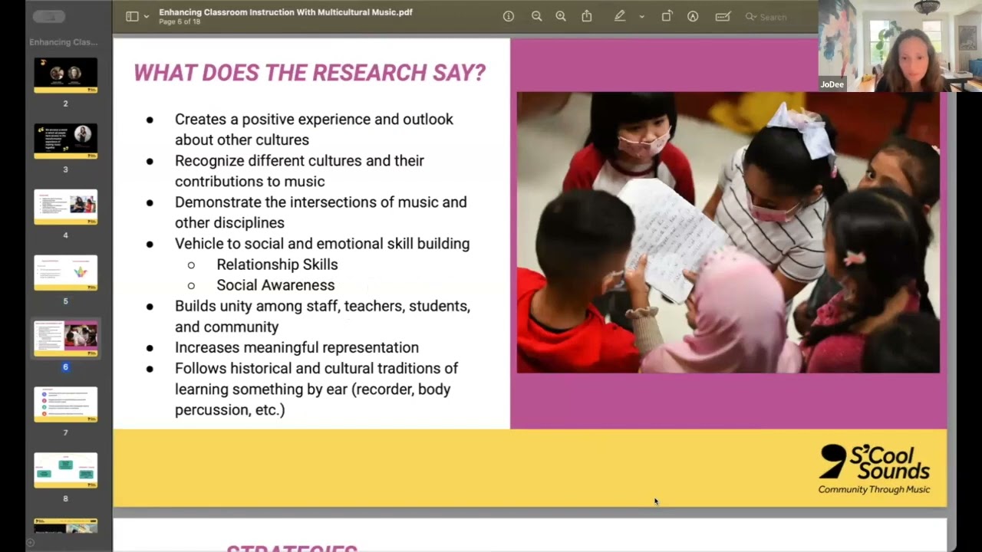This screenshot has width=982, height=552.
Task: Click the 'Community Through Music' tagline
Action: coord(874,489)
